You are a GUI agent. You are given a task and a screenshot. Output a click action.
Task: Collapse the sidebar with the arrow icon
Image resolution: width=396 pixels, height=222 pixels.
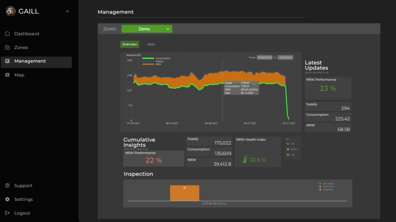click(67, 12)
